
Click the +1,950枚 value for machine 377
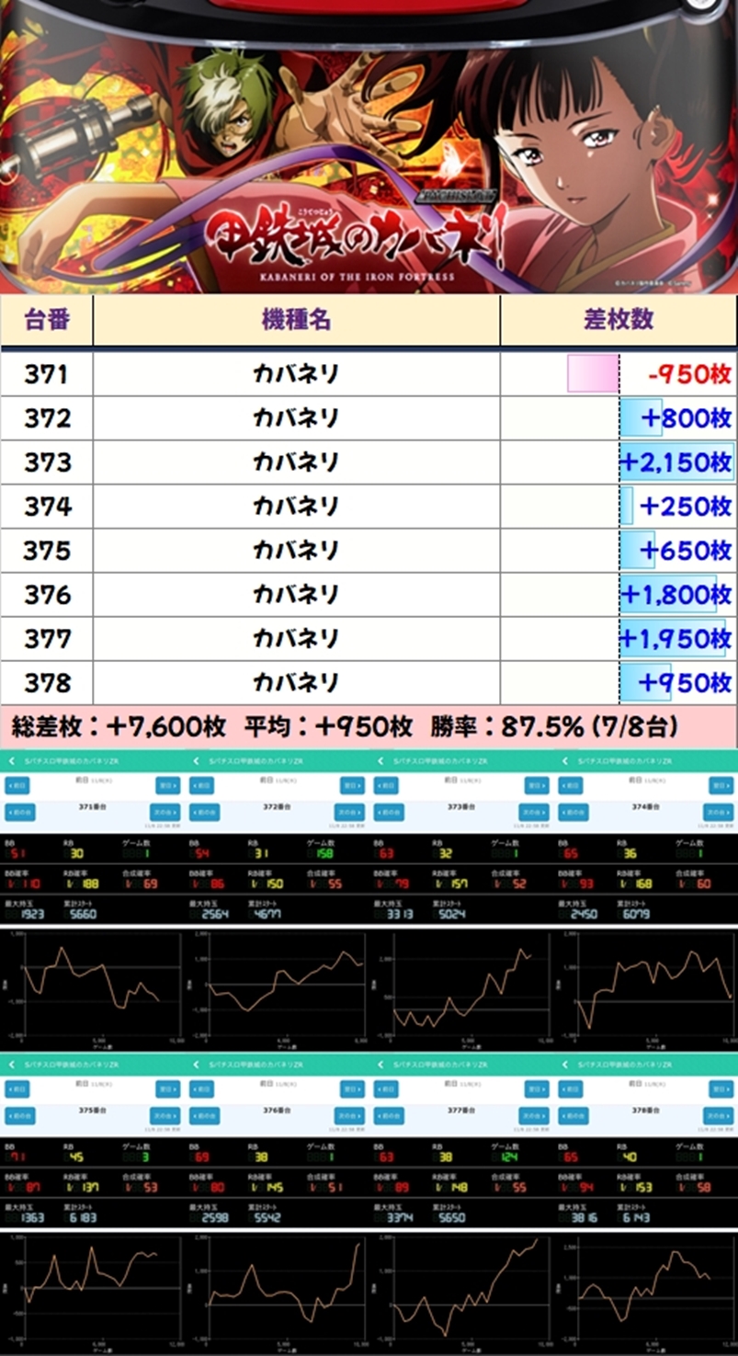point(676,639)
